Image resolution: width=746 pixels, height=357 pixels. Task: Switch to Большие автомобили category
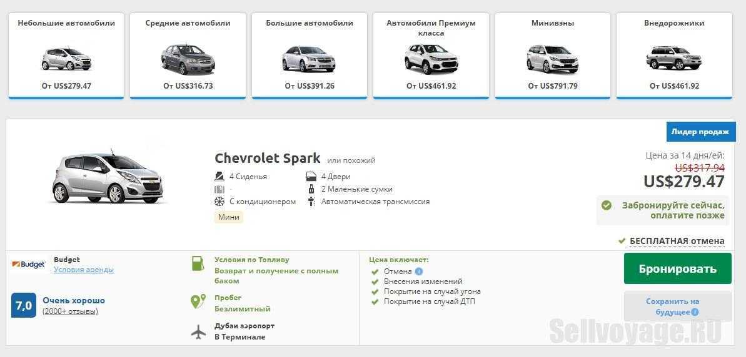(310, 55)
